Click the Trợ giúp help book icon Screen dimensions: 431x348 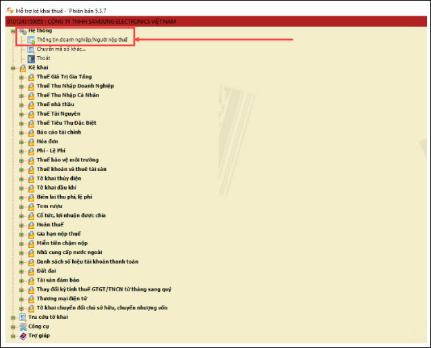tap(22, 335)
